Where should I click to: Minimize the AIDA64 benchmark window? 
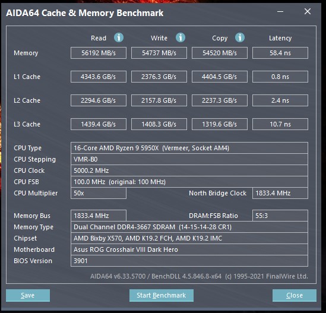tap(280, 12)
